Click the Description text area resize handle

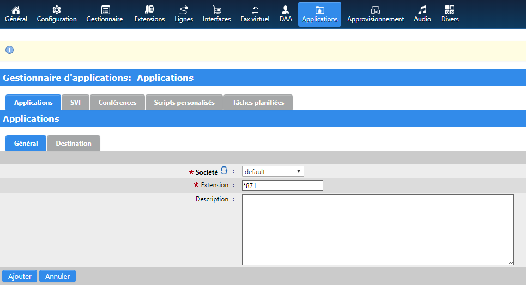coord(511,262)
